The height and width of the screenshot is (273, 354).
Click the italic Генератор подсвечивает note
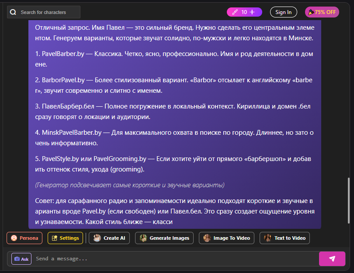[x=130, y=185]
